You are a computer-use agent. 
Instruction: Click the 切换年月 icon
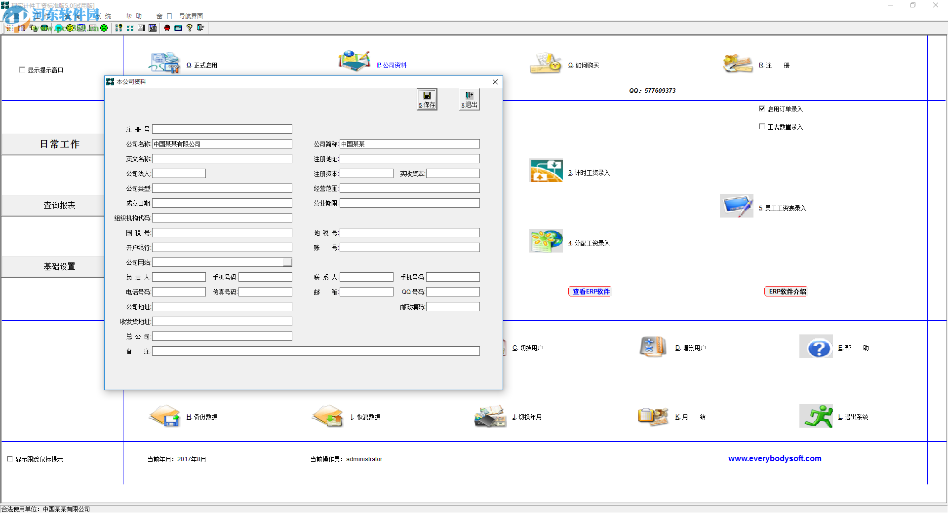[490, 416]
